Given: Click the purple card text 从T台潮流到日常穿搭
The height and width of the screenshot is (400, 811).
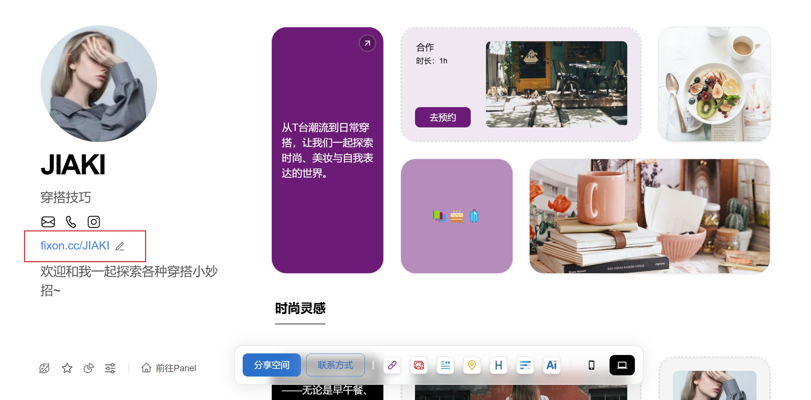Looking at the screenshot, I should (x=327, y=150).
